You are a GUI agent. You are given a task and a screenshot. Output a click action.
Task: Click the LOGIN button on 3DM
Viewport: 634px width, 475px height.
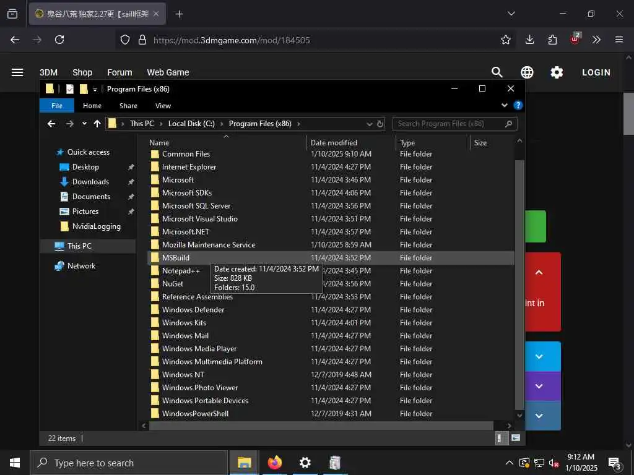pos(596,72)
